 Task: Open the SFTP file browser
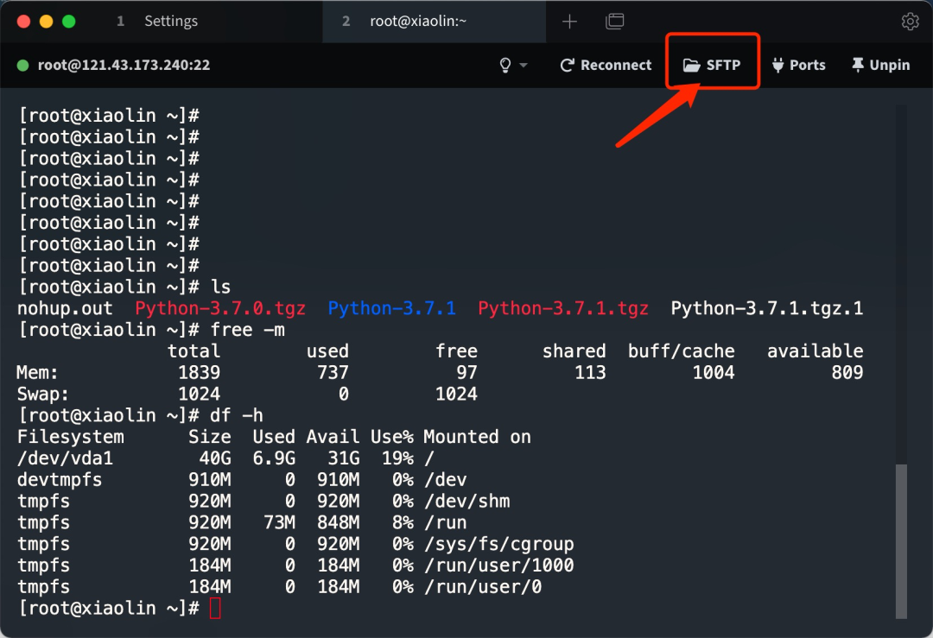click(x=712, y=65)
